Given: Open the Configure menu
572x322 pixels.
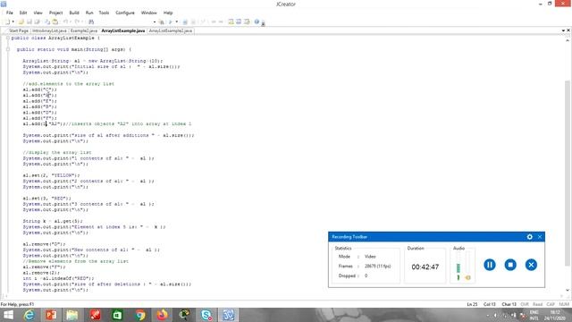Looking at the screenshot, I should [x=125, y=13].
